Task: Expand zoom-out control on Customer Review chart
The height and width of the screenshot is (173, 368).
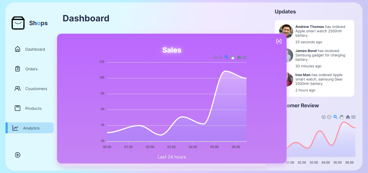Action: coord(329,117)
